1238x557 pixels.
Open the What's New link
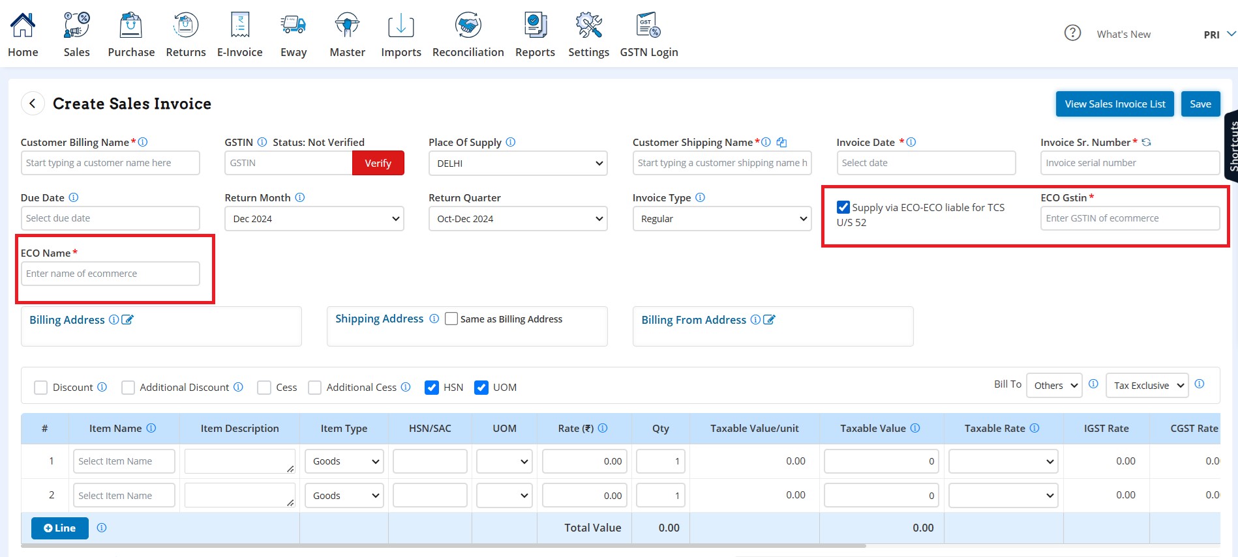click(x=1123, y=34)
